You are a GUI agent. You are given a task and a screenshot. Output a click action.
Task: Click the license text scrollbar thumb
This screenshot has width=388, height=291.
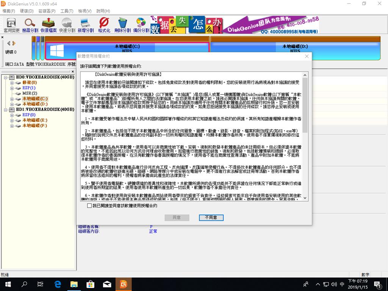[x=305, y=105]
